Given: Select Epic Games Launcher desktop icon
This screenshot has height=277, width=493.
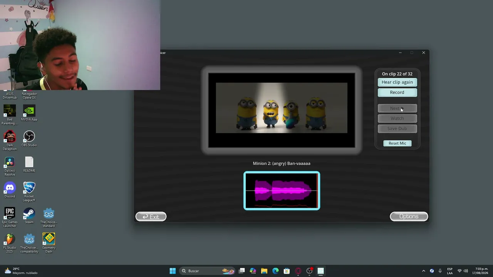Looking at the screenshot, I should [x=10, y=217].
